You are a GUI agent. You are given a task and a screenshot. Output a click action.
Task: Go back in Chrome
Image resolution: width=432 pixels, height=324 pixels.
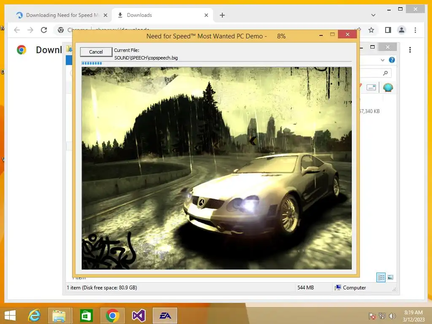[x=17, y=30]
